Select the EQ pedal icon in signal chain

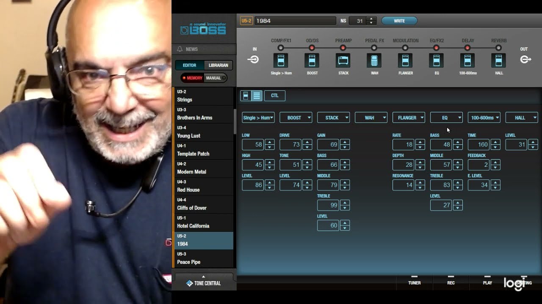437,60
